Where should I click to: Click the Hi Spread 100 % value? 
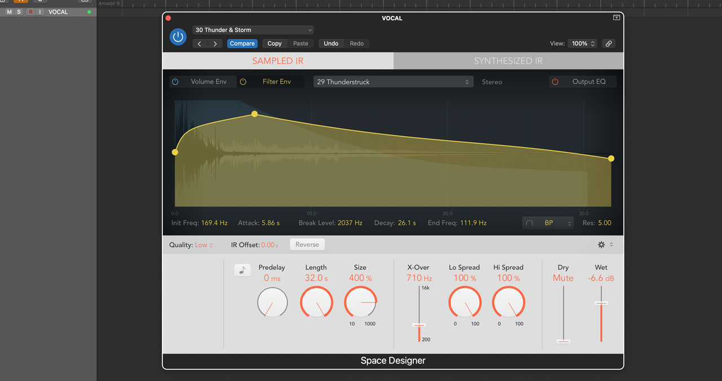[x=509, y=278]
